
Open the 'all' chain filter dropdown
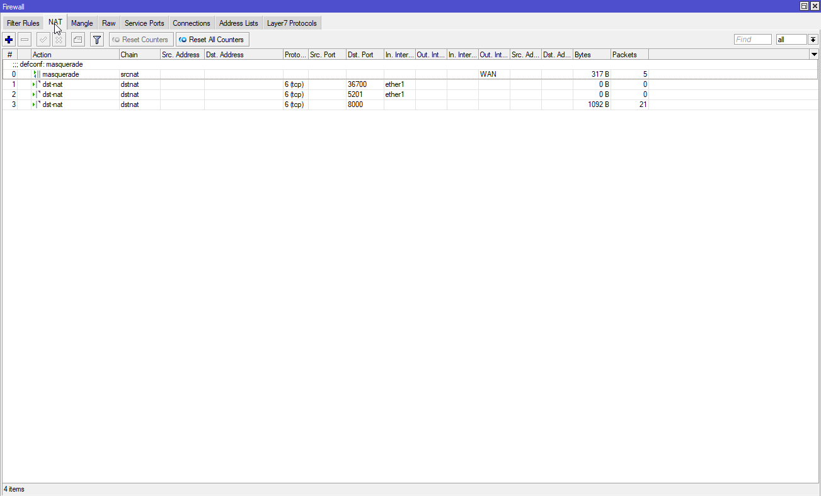click(x=813, y=40)
